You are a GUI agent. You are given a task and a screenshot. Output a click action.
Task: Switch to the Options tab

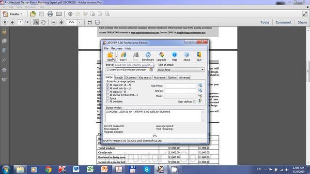172,77
